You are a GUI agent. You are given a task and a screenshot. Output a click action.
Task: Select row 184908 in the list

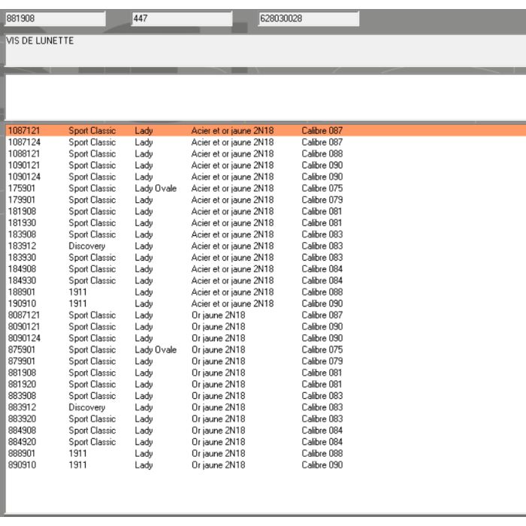pyautogui.click(x=266, y=269)
